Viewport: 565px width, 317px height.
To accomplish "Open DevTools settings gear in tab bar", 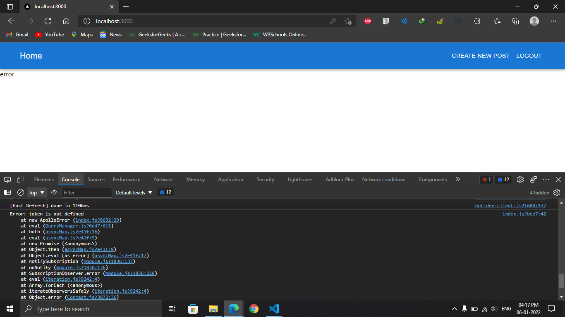I will (520, 180).
